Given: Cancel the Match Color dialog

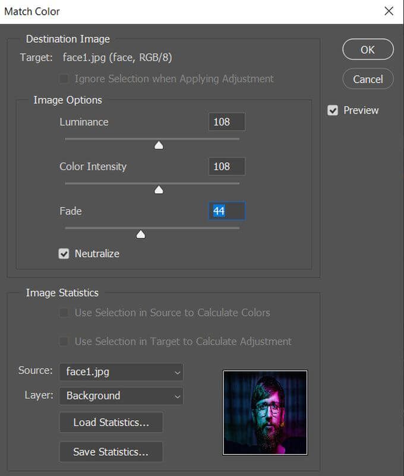Looking at the screenshot, I should click(368, 79).
